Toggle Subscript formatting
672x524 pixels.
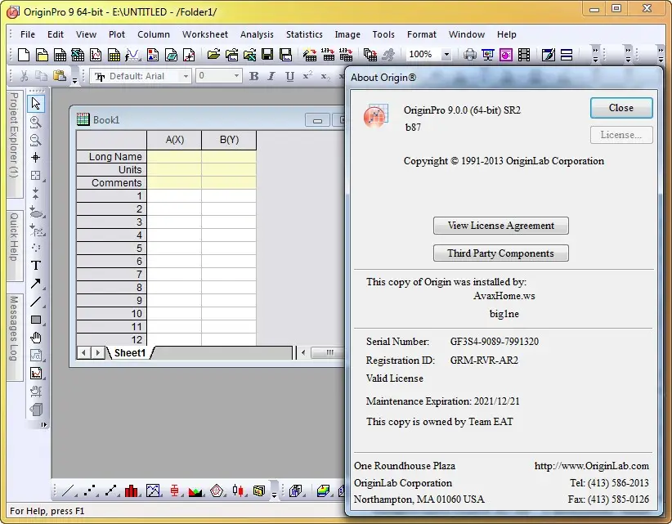click(325, 76)
